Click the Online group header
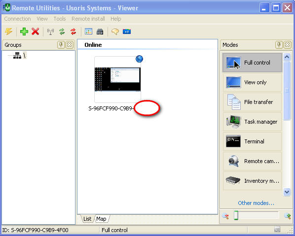The image size is (295, 236). point(93,45)
